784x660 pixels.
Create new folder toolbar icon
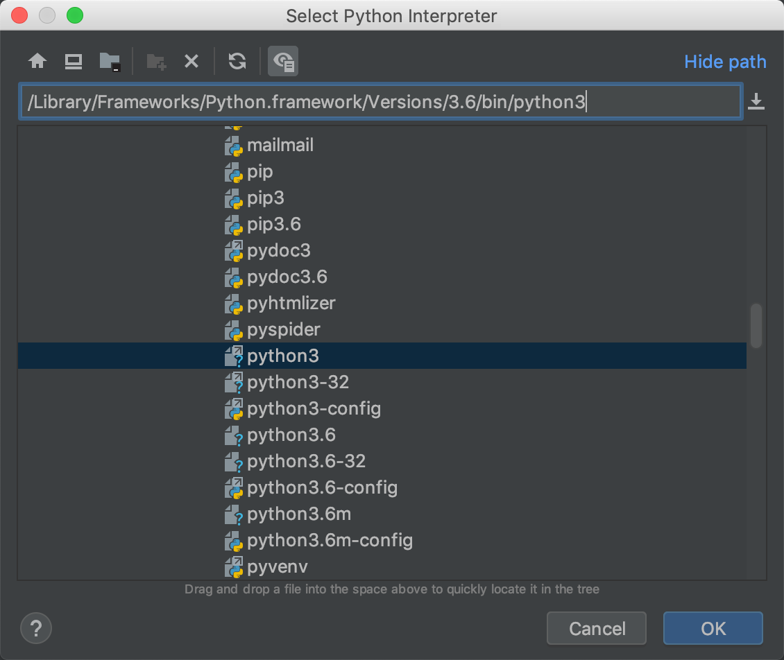[156, 62]
